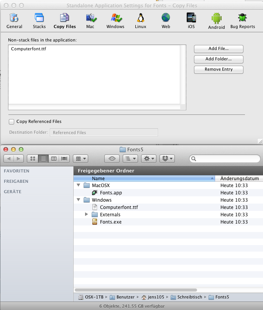This screenshot has width=263, height=310.
Task: Click the Add Folder... button
Action: coord(219,59)
